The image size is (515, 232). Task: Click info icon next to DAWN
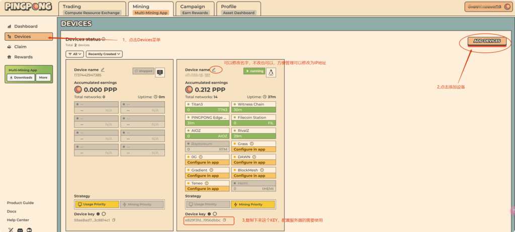click(254, 157)
